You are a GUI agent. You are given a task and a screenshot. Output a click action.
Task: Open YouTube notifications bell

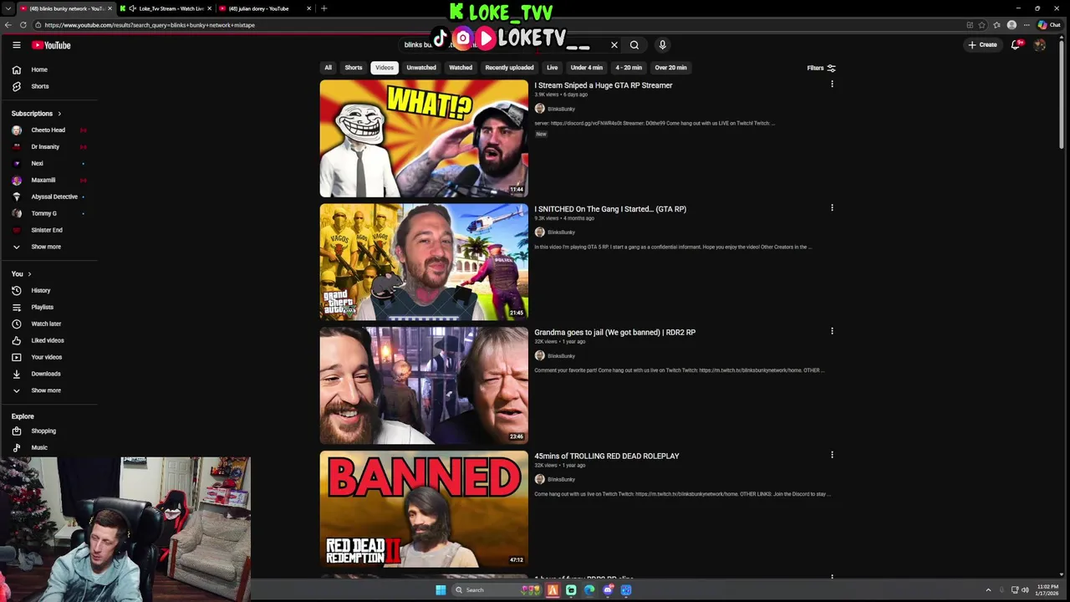point(1016,45)
